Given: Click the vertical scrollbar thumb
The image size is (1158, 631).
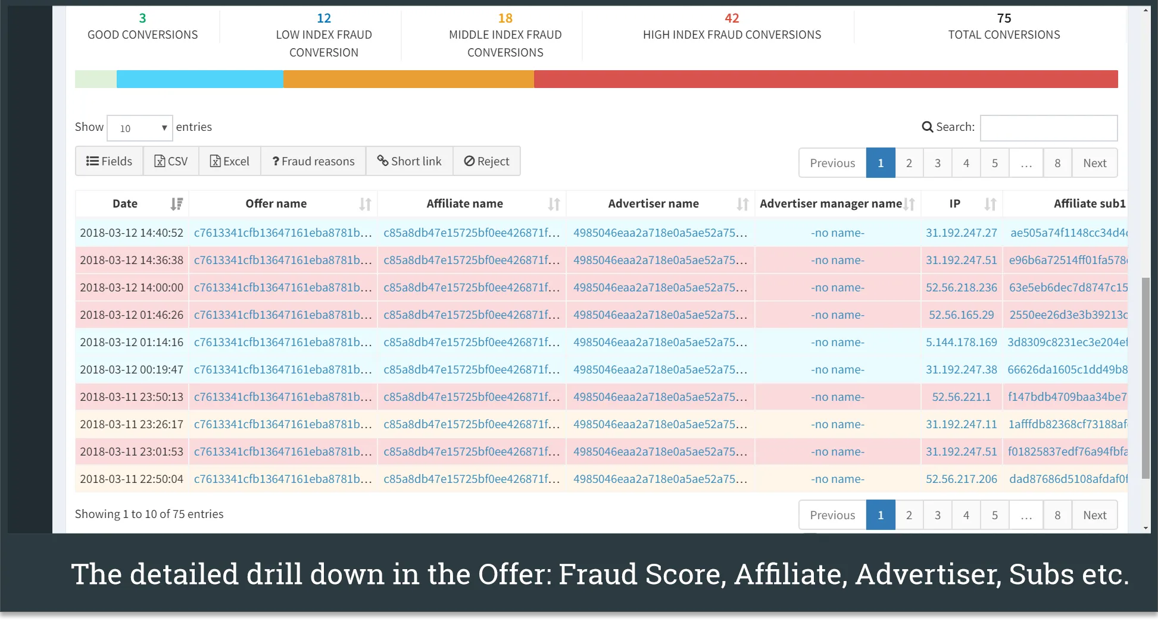Looking at the screenshot, I should (1145, 378).
